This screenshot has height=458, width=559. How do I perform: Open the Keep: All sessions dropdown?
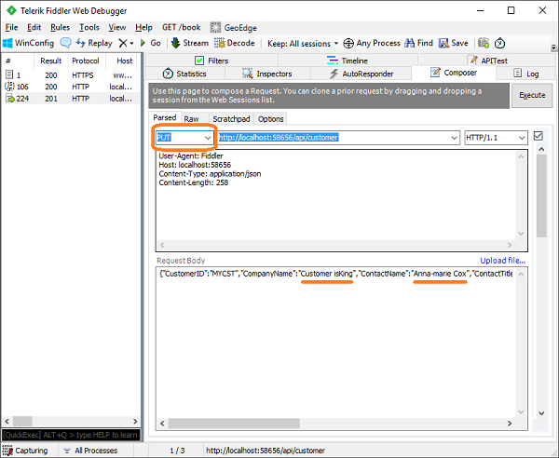(303, 44)
